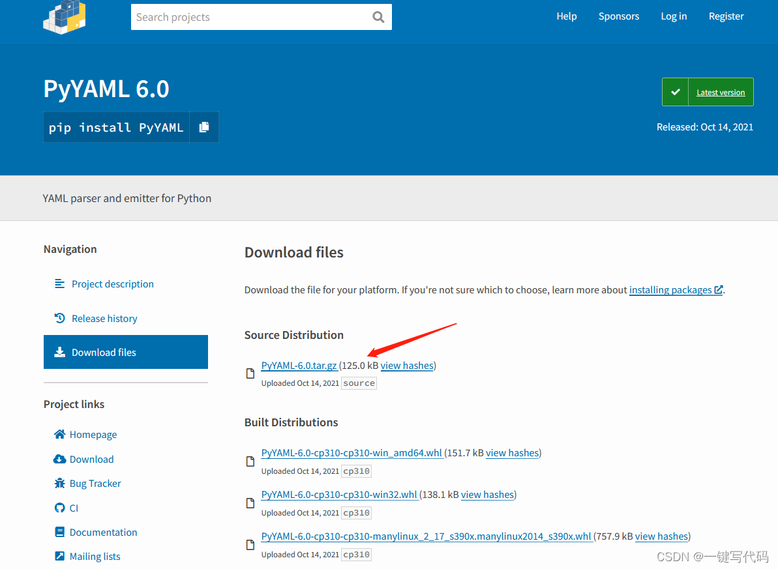Click the Release history clock icon

(59, 318)
